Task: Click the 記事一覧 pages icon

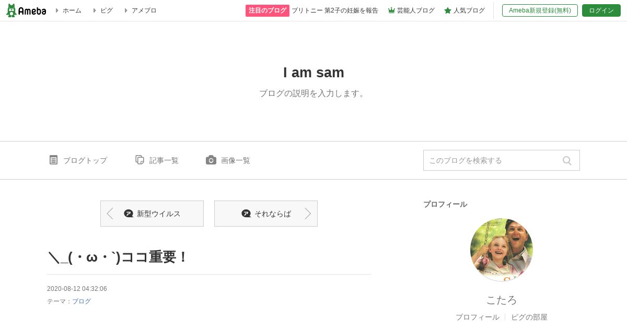Action: [140, 160]
